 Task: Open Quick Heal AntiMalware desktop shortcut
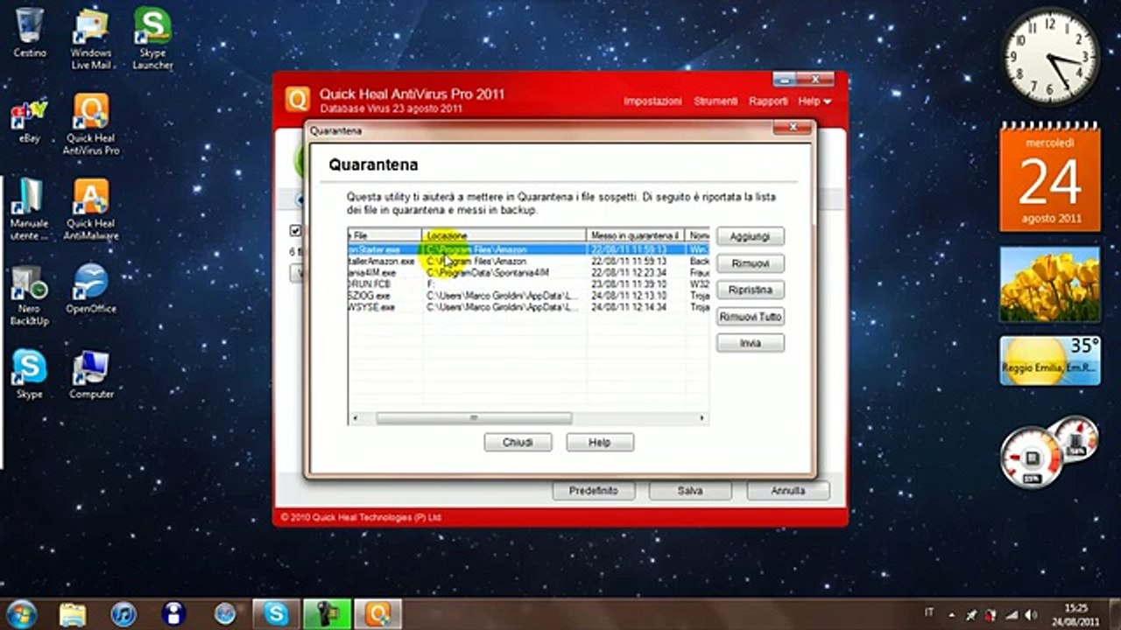coord(91,211)
